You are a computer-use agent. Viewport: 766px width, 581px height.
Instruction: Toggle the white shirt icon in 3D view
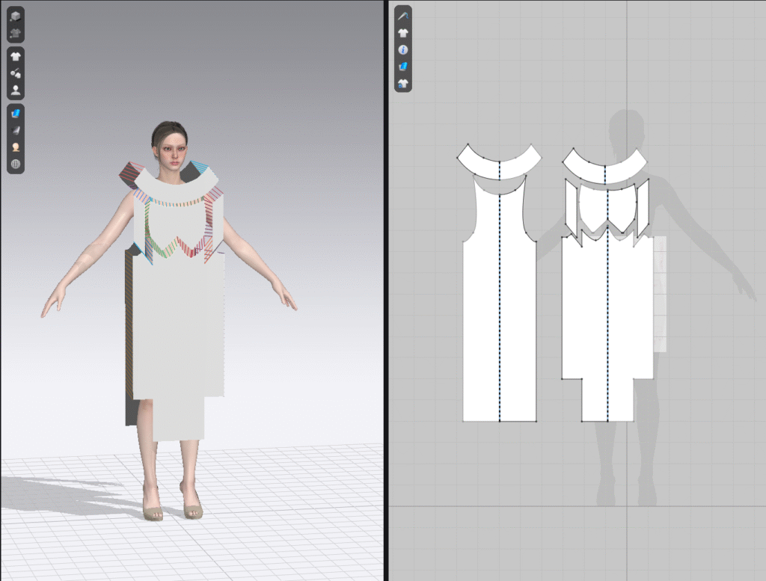[16, 56]
